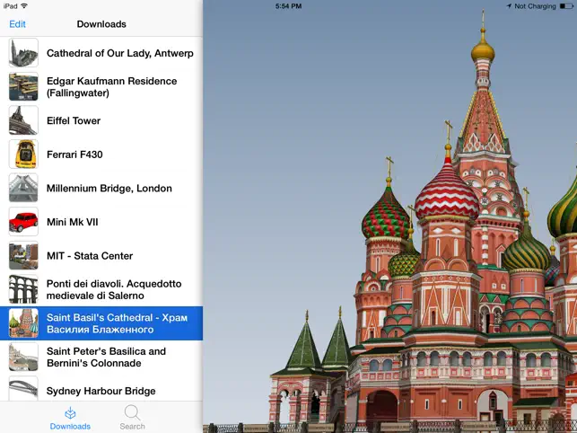Select the Saint Peter's Basilica thumbnail
The width and height of the screenshot is (577, 433).
[23, 357]
